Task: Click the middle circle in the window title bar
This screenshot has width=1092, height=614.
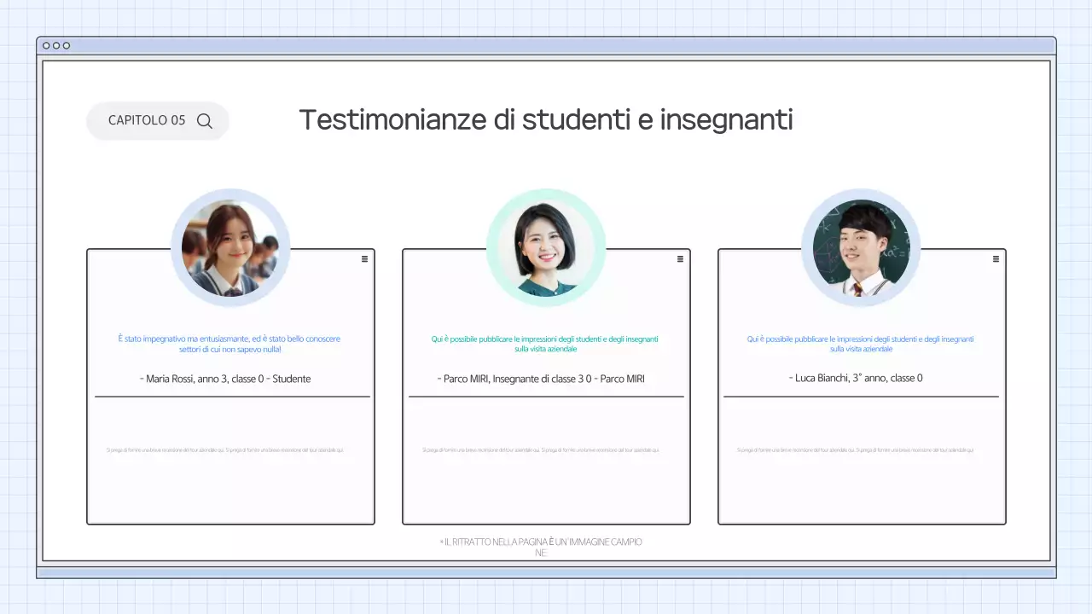Action: pyautogui.click(x=56, y=45)
